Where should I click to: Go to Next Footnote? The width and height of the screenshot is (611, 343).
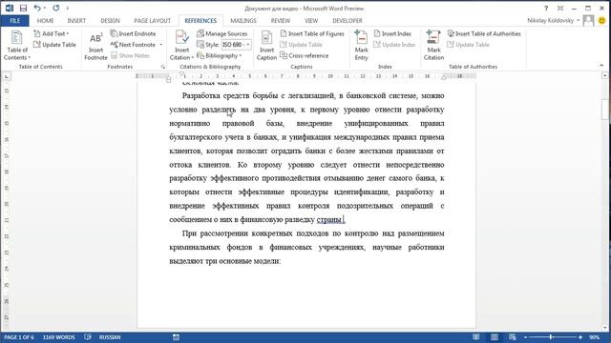point(133,45)
